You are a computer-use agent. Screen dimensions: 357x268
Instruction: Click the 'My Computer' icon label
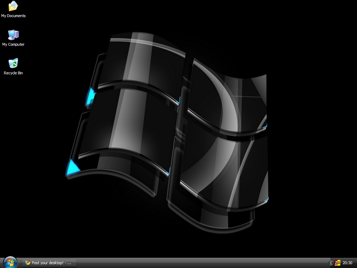13,44
